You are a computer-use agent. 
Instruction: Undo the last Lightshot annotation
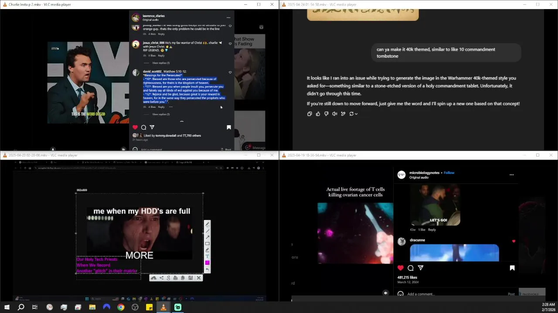208,270
